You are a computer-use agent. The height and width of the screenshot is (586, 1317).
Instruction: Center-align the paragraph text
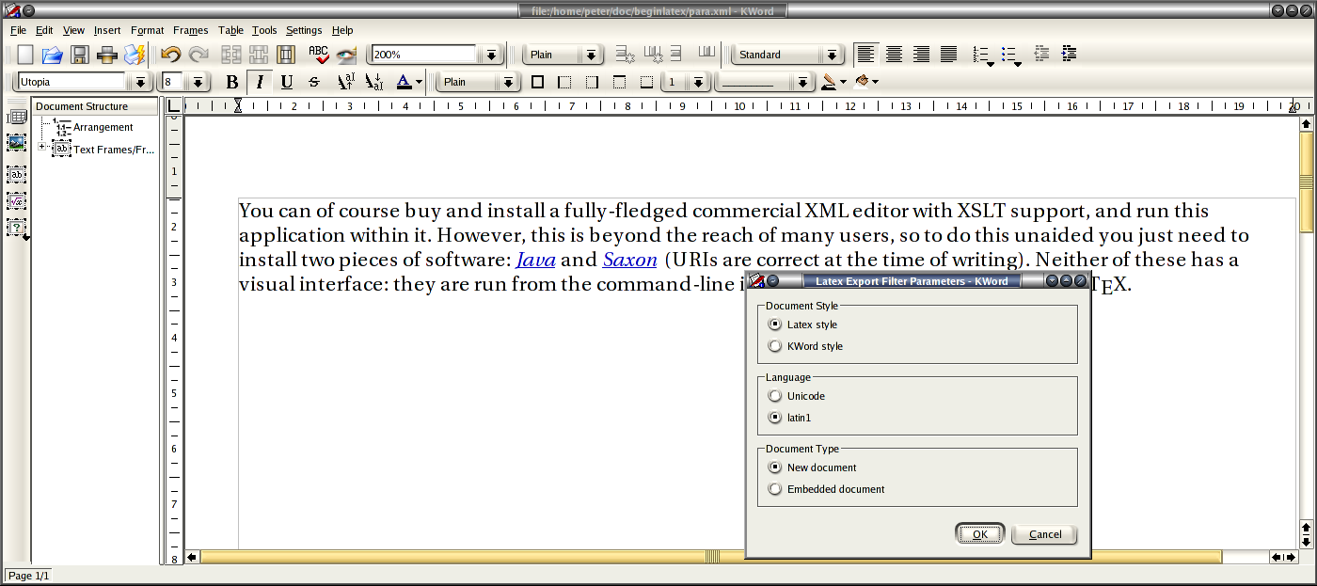pyautogui.click(x=894, y=55)
